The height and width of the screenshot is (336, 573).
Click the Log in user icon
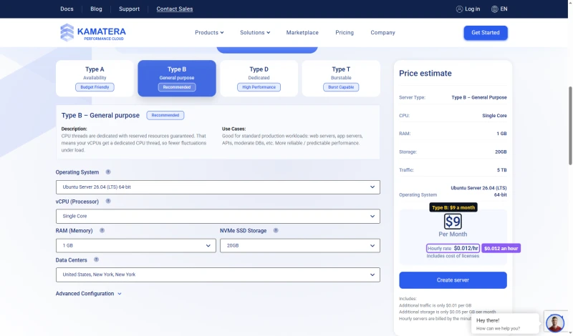pos(459,9)
